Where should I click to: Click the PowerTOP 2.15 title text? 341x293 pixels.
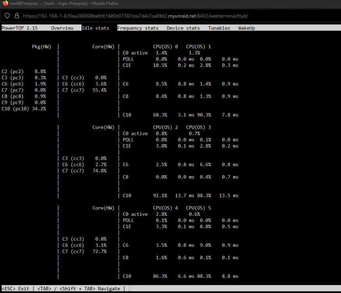pos(20,28)
